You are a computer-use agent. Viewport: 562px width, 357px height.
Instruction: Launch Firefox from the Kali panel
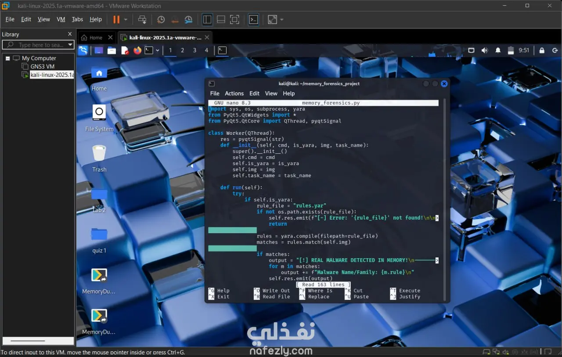(x=137, y=50)
